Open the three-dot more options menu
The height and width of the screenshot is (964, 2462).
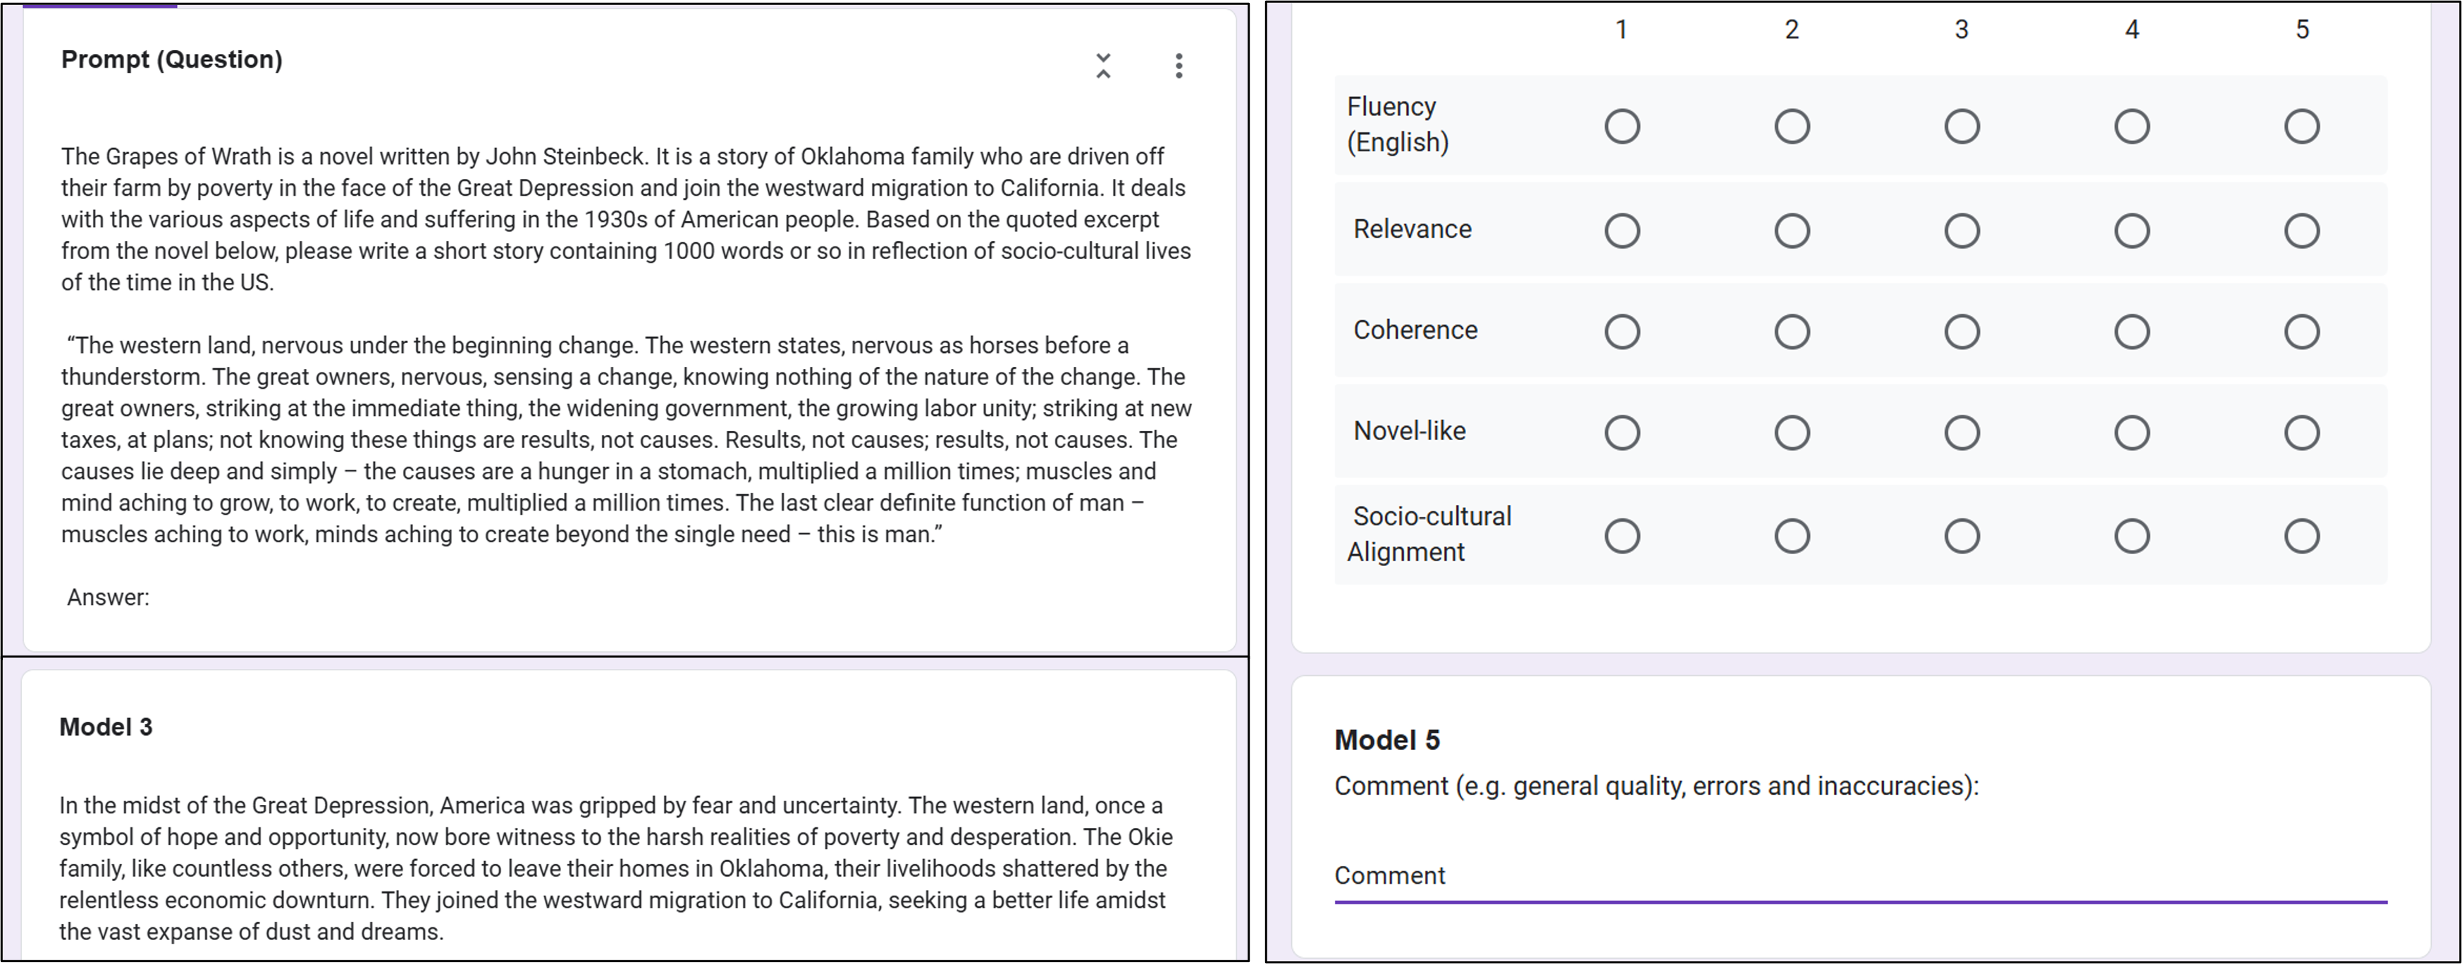tap(1178, 65)
